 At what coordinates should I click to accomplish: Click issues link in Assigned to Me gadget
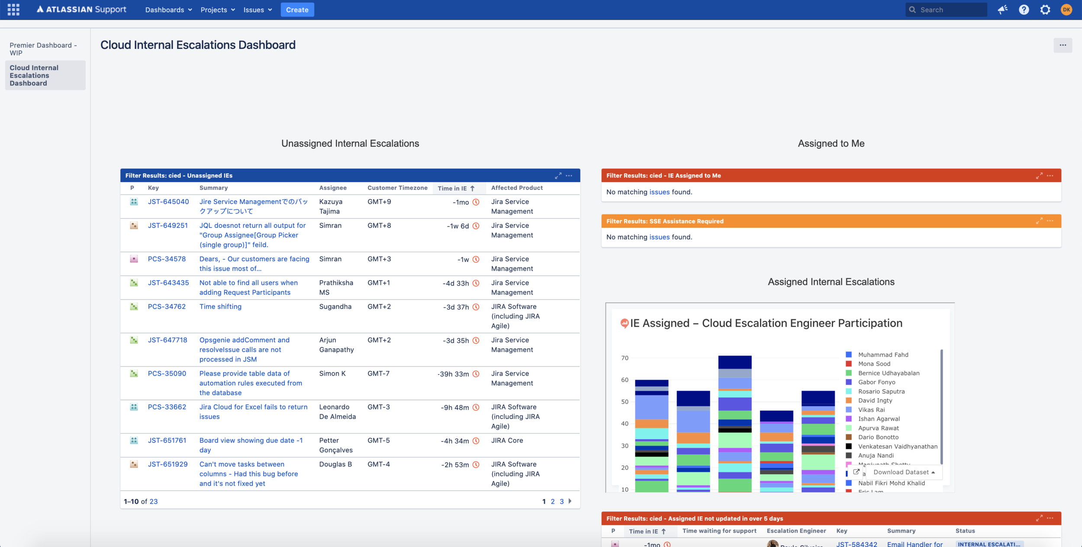click(659, 192)
